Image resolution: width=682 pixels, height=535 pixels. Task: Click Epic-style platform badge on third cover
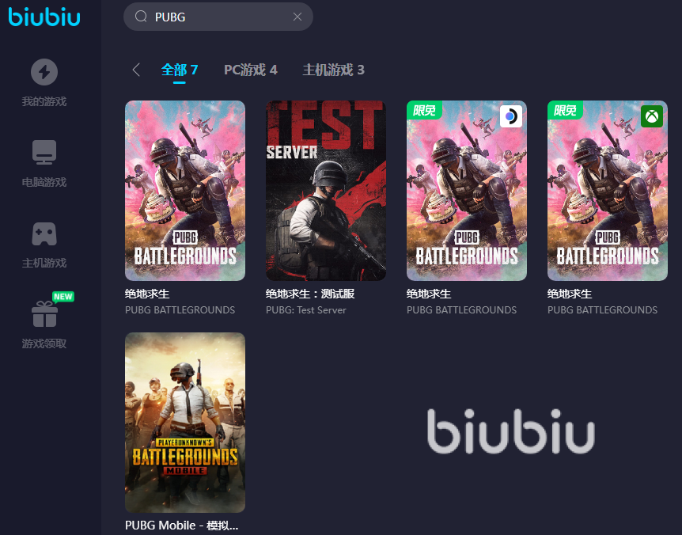pos(510,116)
